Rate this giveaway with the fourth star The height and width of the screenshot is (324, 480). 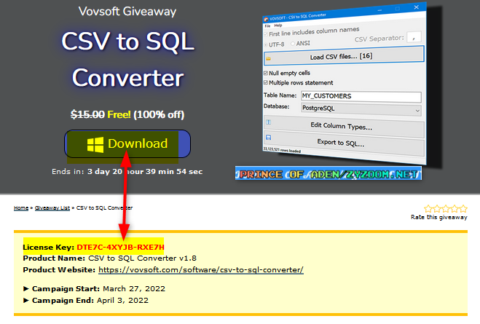[455, 209]
